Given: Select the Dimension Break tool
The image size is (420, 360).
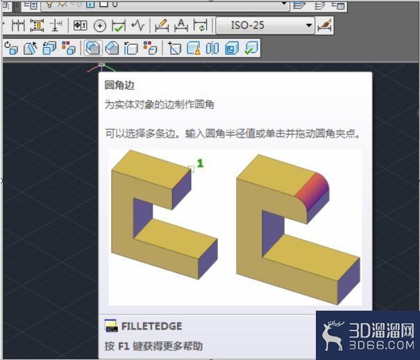Looking at the screenshot, I should (56, 26).
